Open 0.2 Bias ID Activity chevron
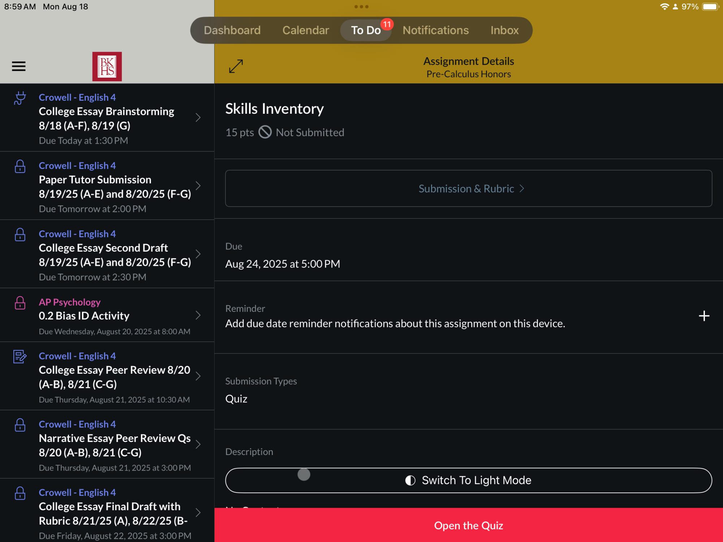This screenshot has height=542, width=723. (x=198, y=315)
